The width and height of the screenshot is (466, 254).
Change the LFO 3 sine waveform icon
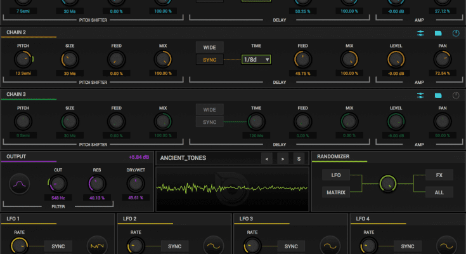tap(330, 246)
